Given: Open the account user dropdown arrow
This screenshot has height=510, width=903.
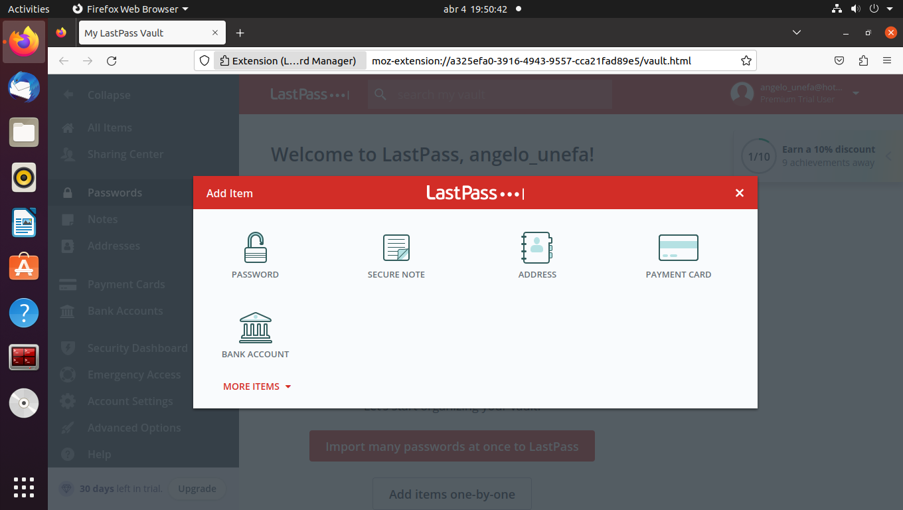Looking at the screenshot, I should tap(856, 94).
